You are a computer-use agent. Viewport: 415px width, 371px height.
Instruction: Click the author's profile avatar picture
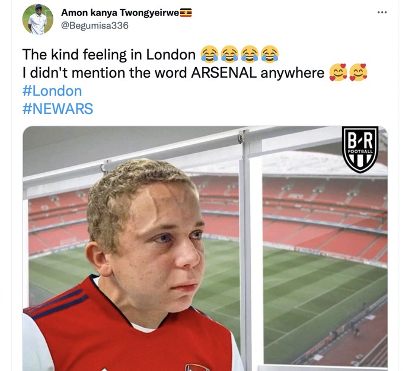pyautogui.click(x=38, y=19)
